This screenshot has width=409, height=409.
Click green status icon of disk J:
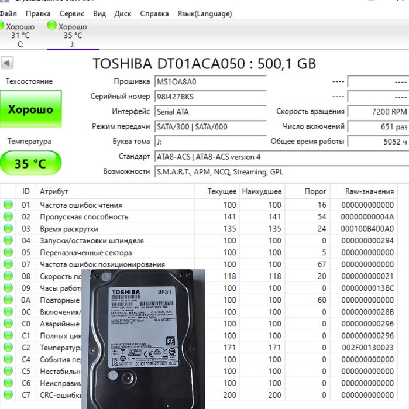click(x=51, y=26)
